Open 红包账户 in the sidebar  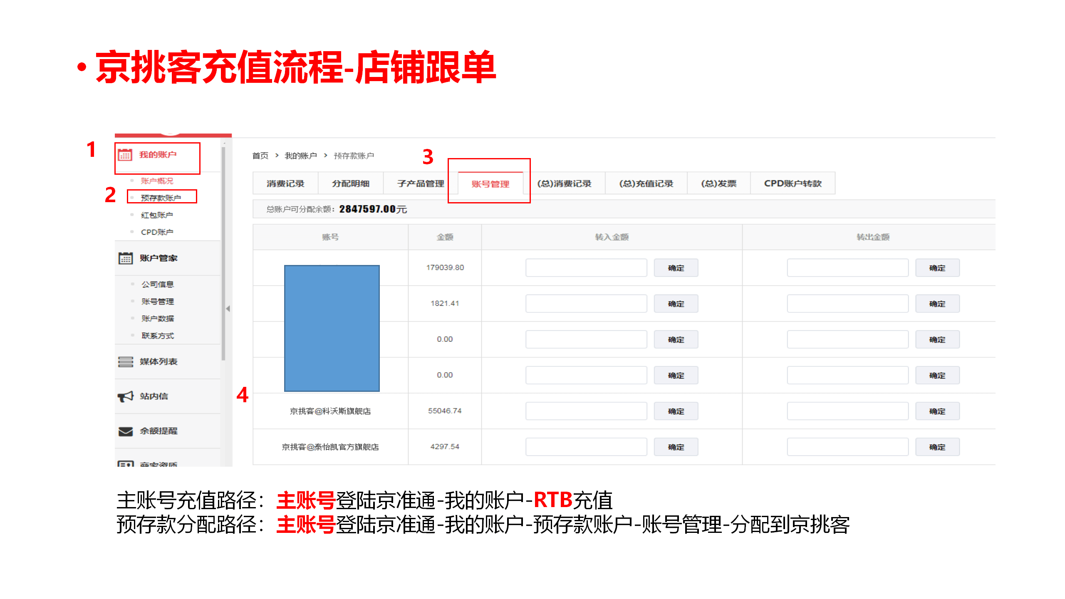coord(156,215)
